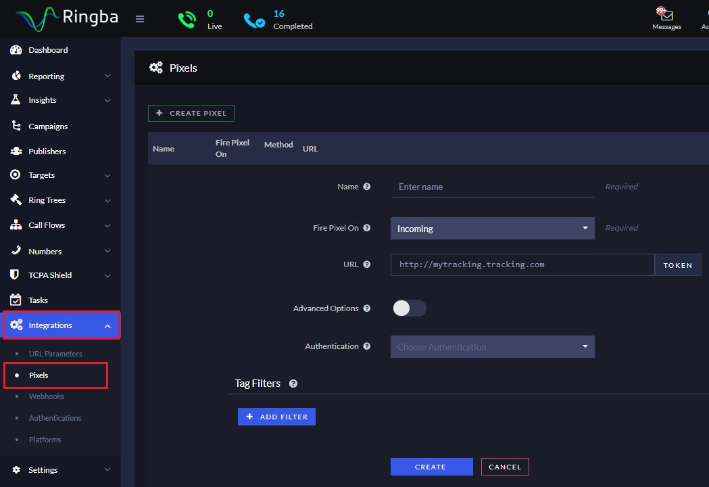Open Platforms submenu item

(x=45, y=440)
